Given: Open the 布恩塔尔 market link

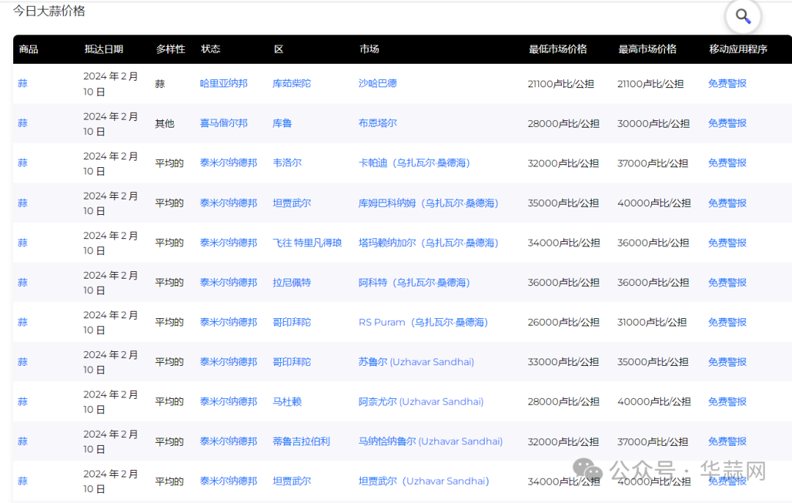Looking at the screenshot, I should (378, 123).
